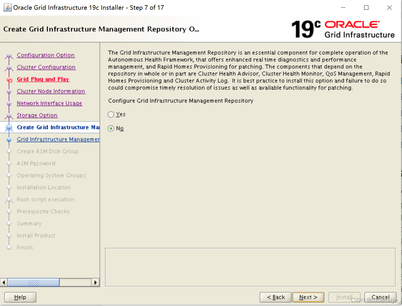Image resolution: width=402 pixels, height=306 pixels.
Task: Select Create Grid Infrastructure Management step
Action: (x=58, y=127)
